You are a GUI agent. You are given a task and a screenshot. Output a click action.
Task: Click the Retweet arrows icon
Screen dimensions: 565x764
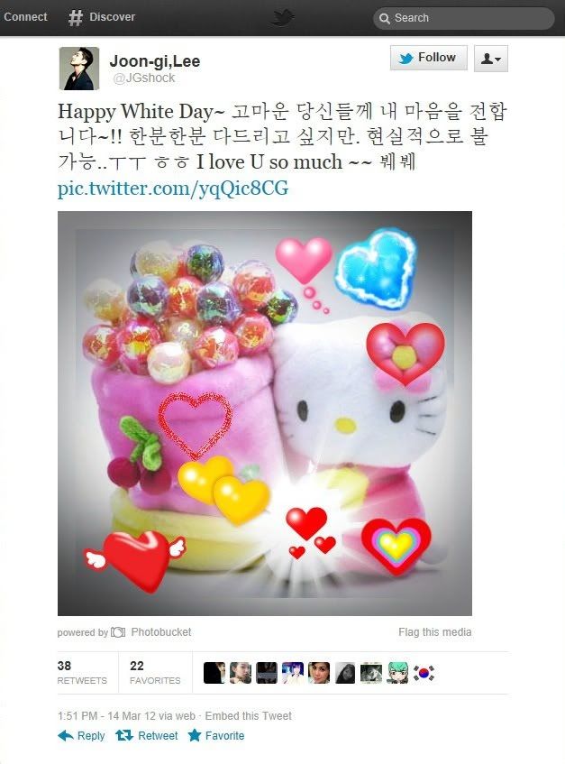124,735
